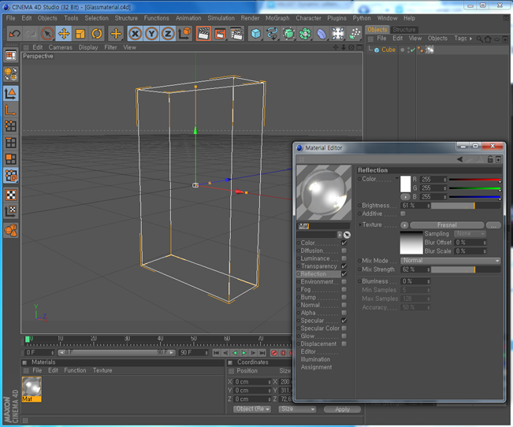Image resolution: width=513 pixels, height=427 pixels.
Task: Click the Fresnel shader button
Action: tap(447, 225)
